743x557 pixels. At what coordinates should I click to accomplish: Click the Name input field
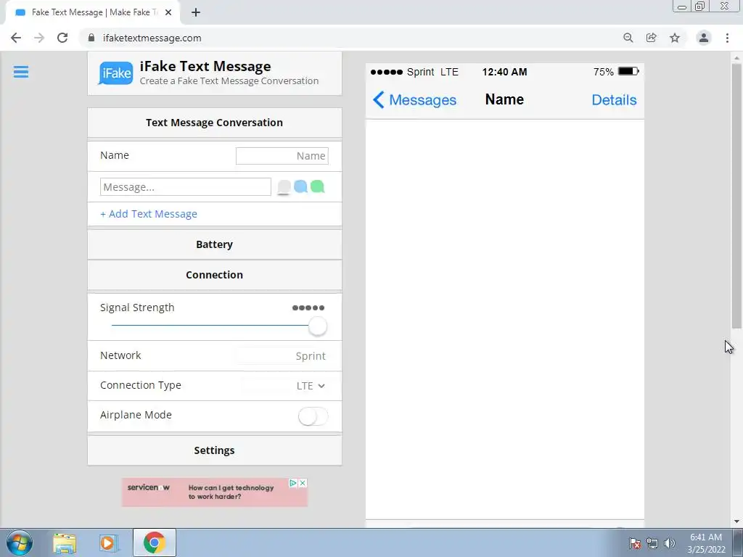pyautogui.click(x=282, y=156)
